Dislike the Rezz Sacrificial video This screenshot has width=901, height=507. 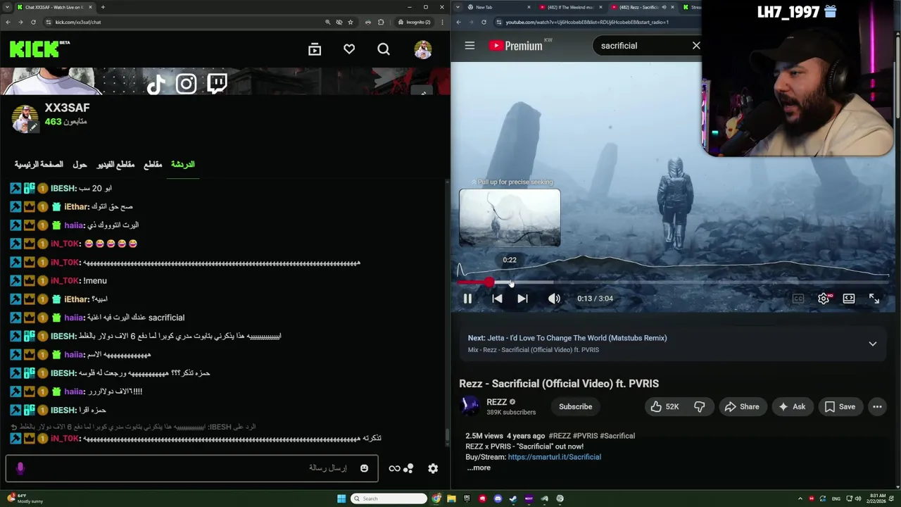(x=699, y=406)
